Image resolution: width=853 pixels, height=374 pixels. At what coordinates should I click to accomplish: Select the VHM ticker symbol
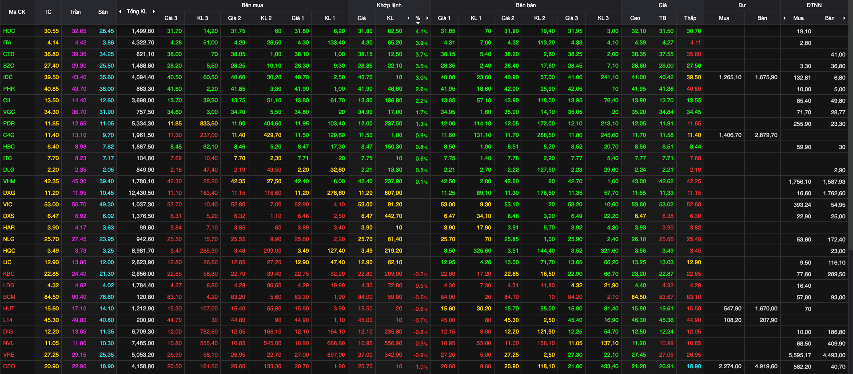tap(9, 181)
